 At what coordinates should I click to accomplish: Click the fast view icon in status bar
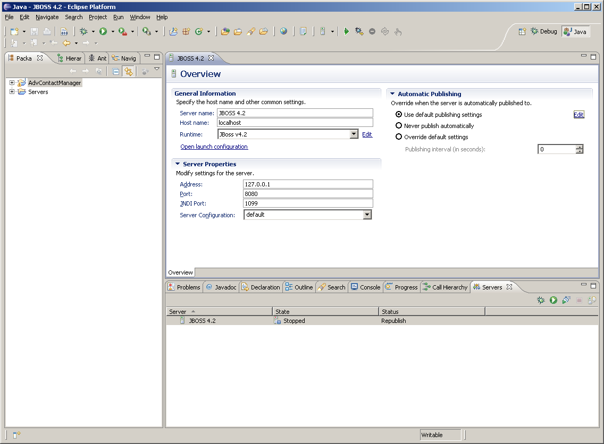pos(16,435)
